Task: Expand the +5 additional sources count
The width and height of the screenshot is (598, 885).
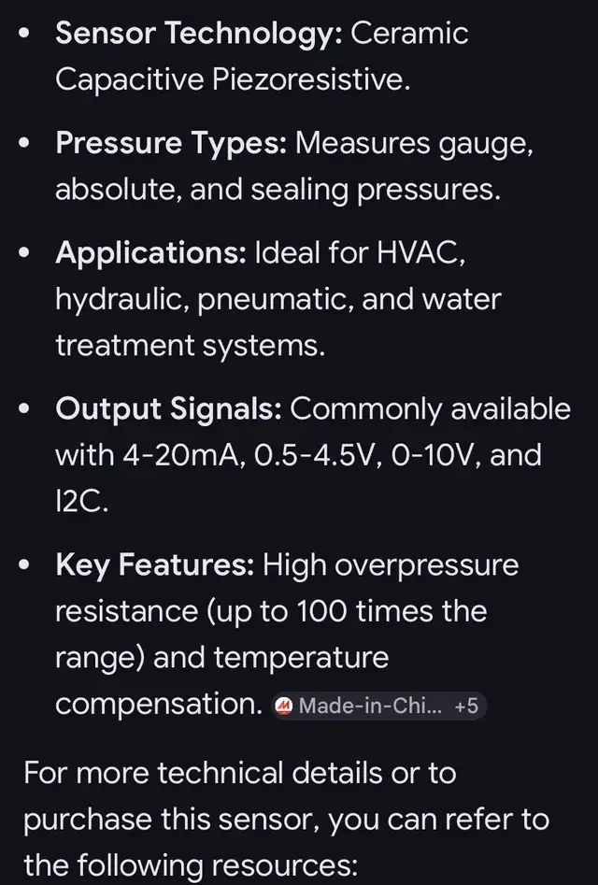Action: coord(465,706)
